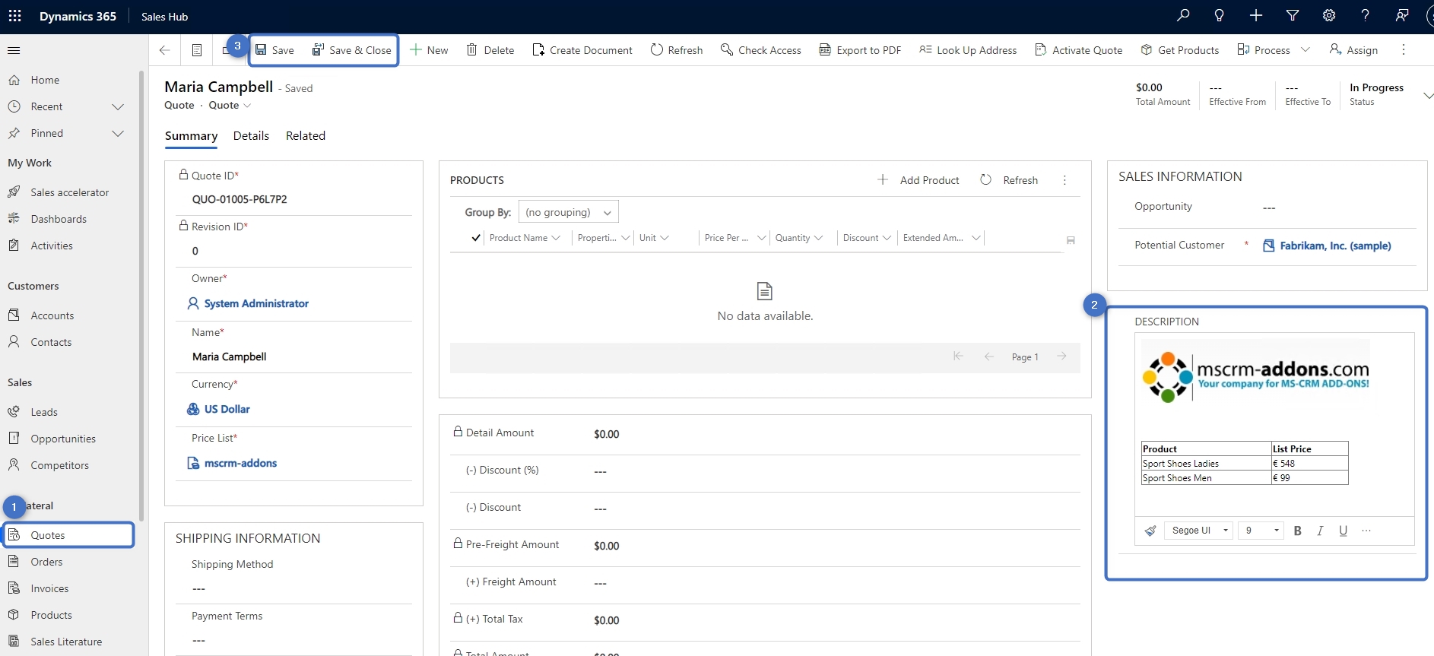Open the settings gear
Viewport: 1434px width, 656px height.
[x=1329, y=16]
